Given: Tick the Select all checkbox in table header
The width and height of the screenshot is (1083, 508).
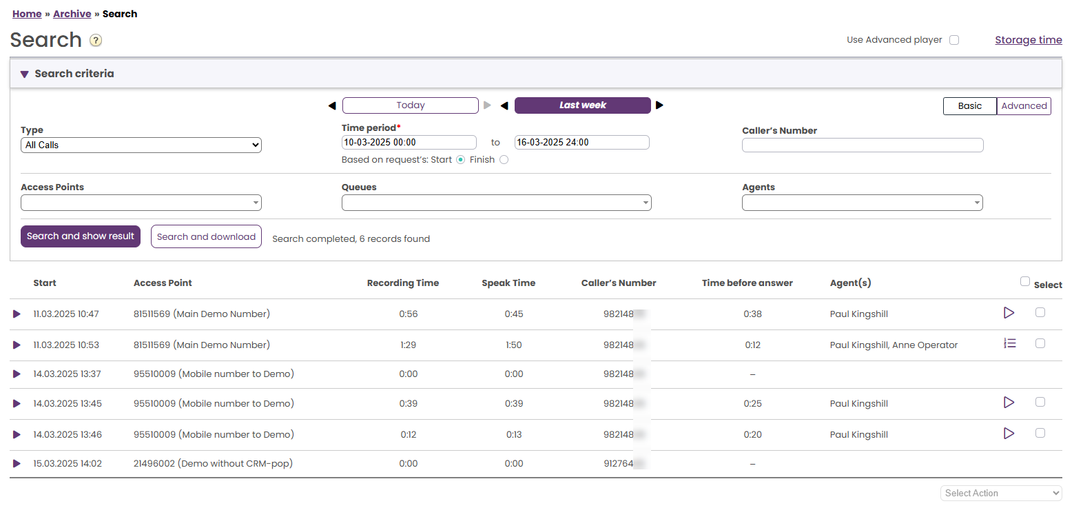Looking at the screenshot, I should (1025, 281).
